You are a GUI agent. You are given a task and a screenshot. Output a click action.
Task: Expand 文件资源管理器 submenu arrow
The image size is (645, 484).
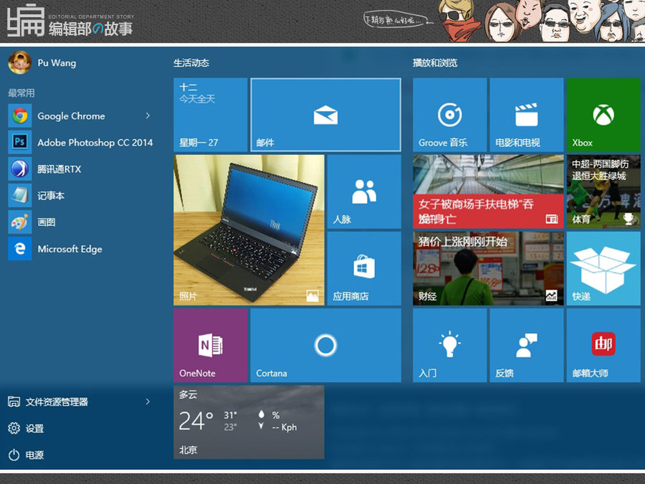(148, 402)
